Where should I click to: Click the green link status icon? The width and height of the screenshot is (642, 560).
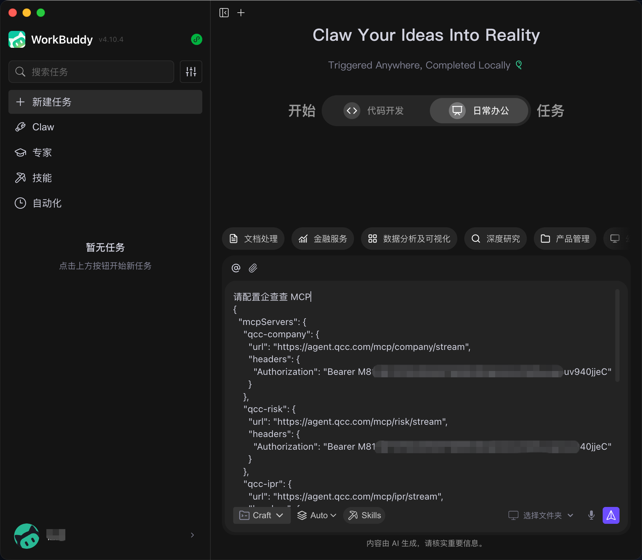197,39
